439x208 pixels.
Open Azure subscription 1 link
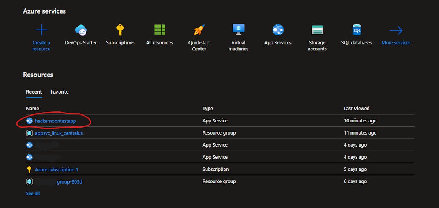pyautogui.click(x=56, y=170)
